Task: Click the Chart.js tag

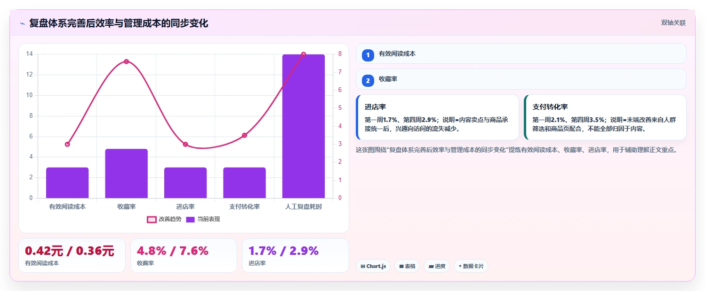Action: [373, 266]
